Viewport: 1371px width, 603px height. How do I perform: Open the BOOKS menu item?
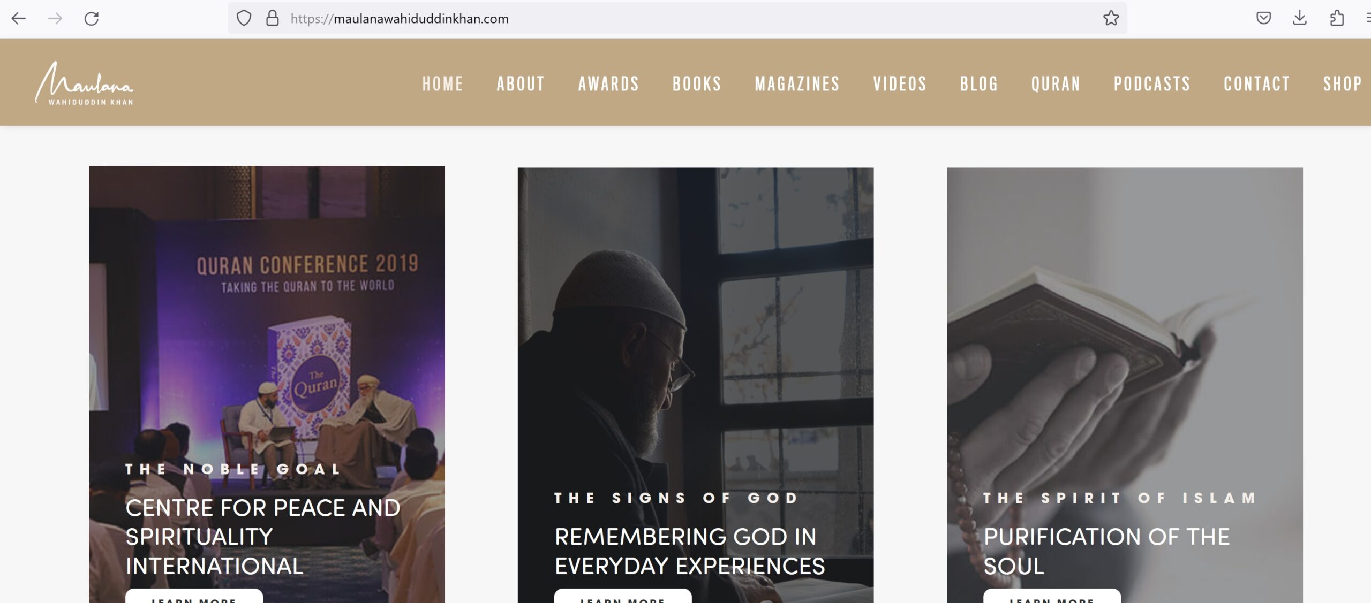[697, 84]
